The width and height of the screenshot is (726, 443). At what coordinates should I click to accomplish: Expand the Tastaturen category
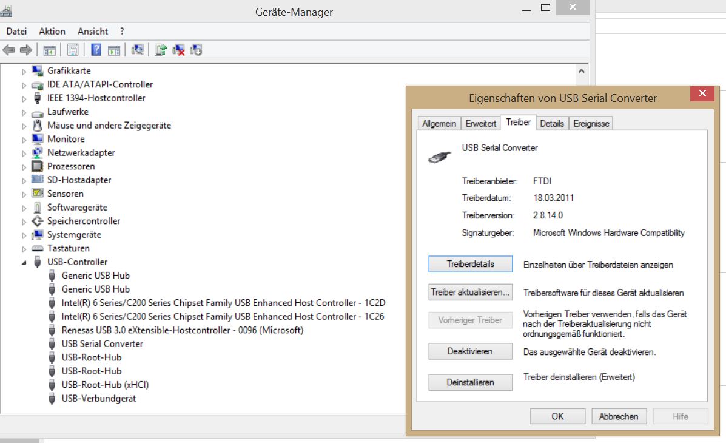click(24, 249)
